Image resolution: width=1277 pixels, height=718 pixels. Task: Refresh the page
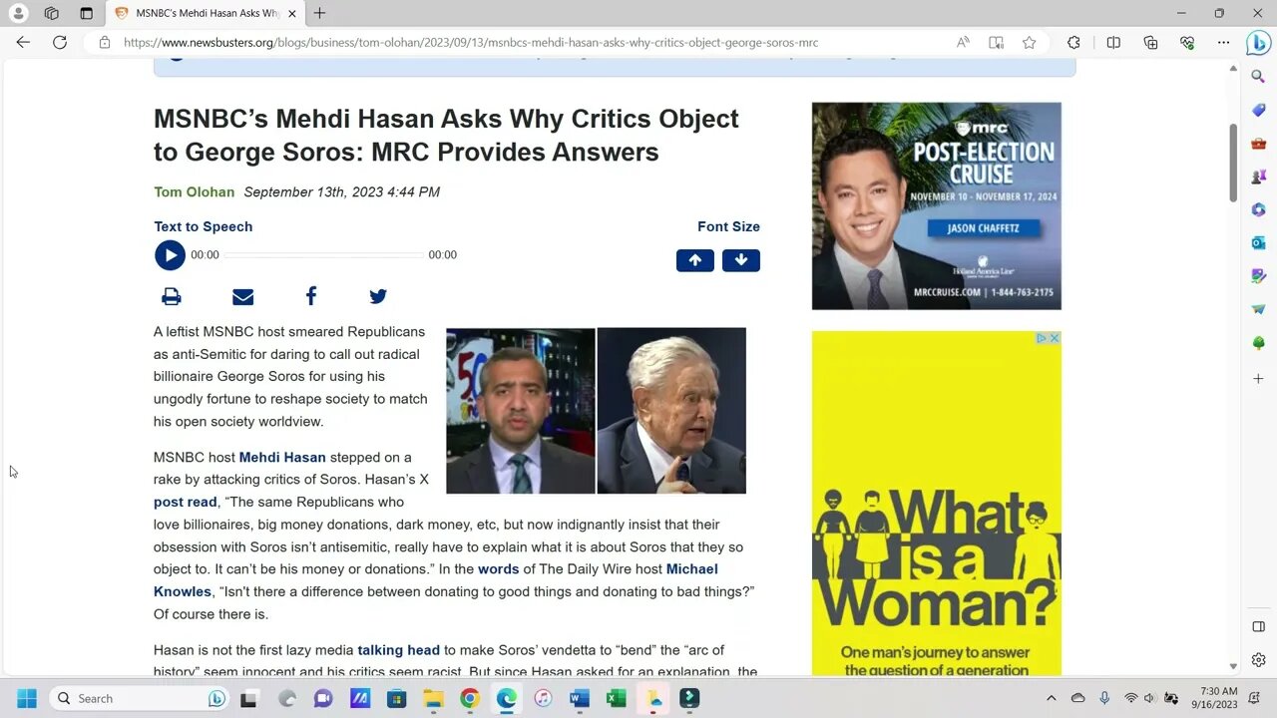pyautogui.click(x=60, y=42)
